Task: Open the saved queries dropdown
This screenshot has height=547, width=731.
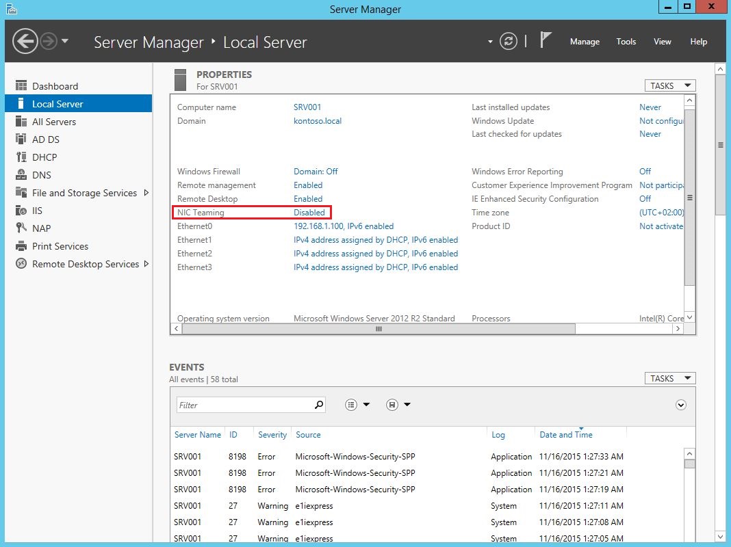Action: pos(398,405)
